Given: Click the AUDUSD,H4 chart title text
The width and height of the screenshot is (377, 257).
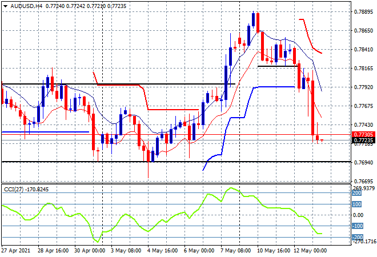Looking at the screenshot, I should click(26, 6).
